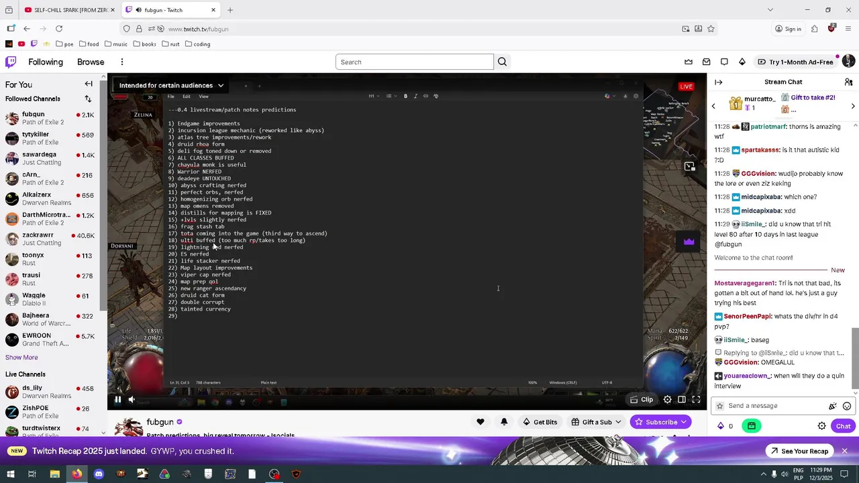
Task: Show previous gift leaderboard arrow
Action: [x=713, y=106]
